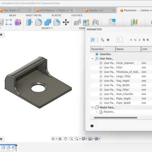Favorite the Tray_Width parameter star
This screenshot has height=152, width=152.
tap(101, 85)
